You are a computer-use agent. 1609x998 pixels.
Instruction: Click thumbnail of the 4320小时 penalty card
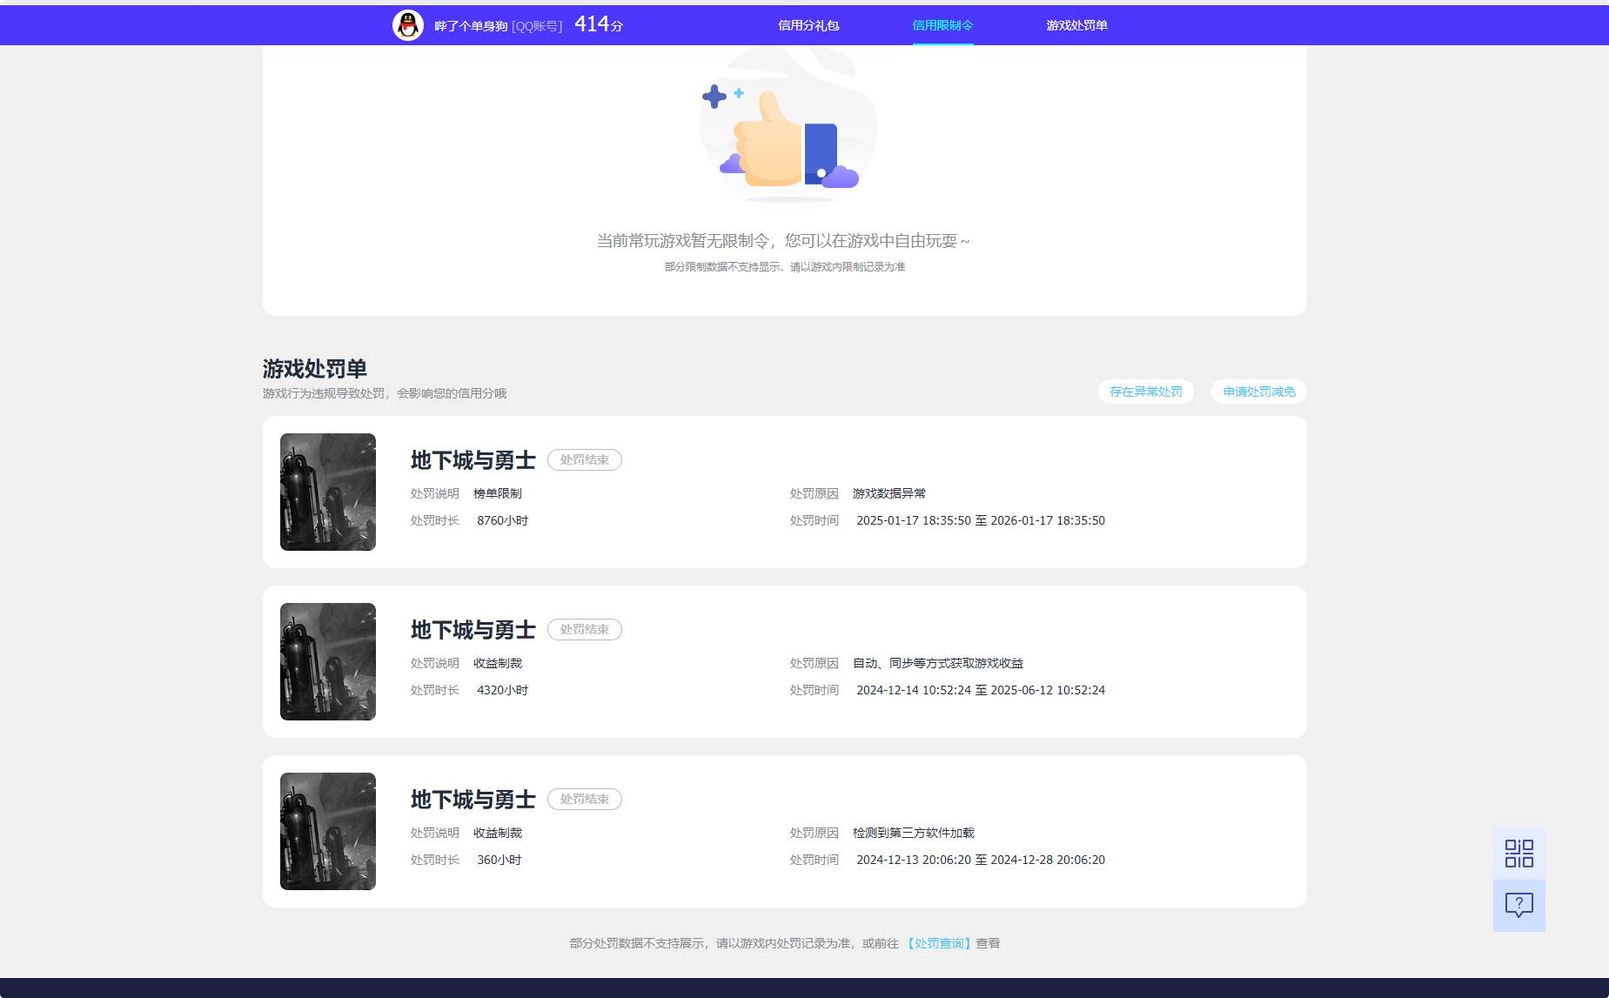pyautogui.click(x=328, y=661)
